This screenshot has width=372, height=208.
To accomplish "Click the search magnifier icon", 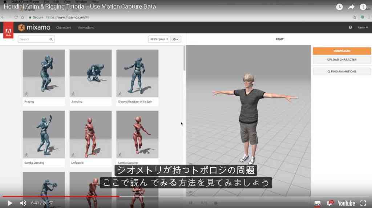I will point(51,39).
